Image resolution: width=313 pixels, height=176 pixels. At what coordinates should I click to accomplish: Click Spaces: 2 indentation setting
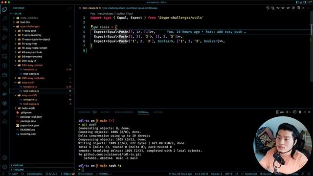click(216, 174)
